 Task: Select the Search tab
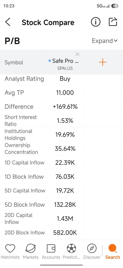click(x=113, y=252)
